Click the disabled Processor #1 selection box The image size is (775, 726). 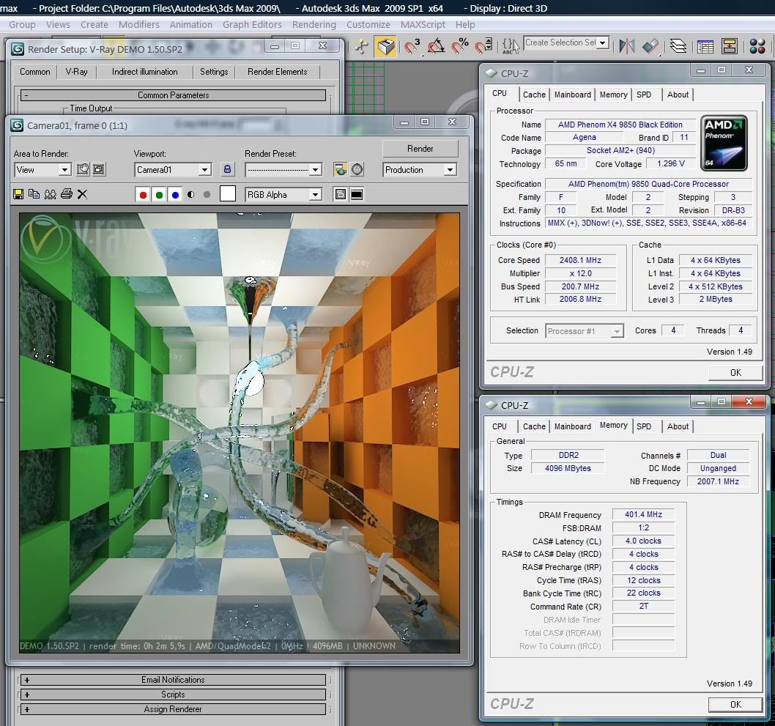pos(585,330)
